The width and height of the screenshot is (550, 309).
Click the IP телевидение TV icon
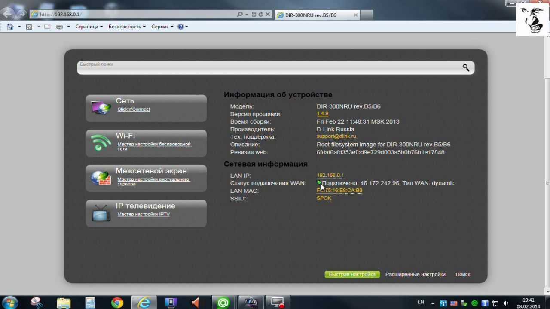tap(101, 213)
